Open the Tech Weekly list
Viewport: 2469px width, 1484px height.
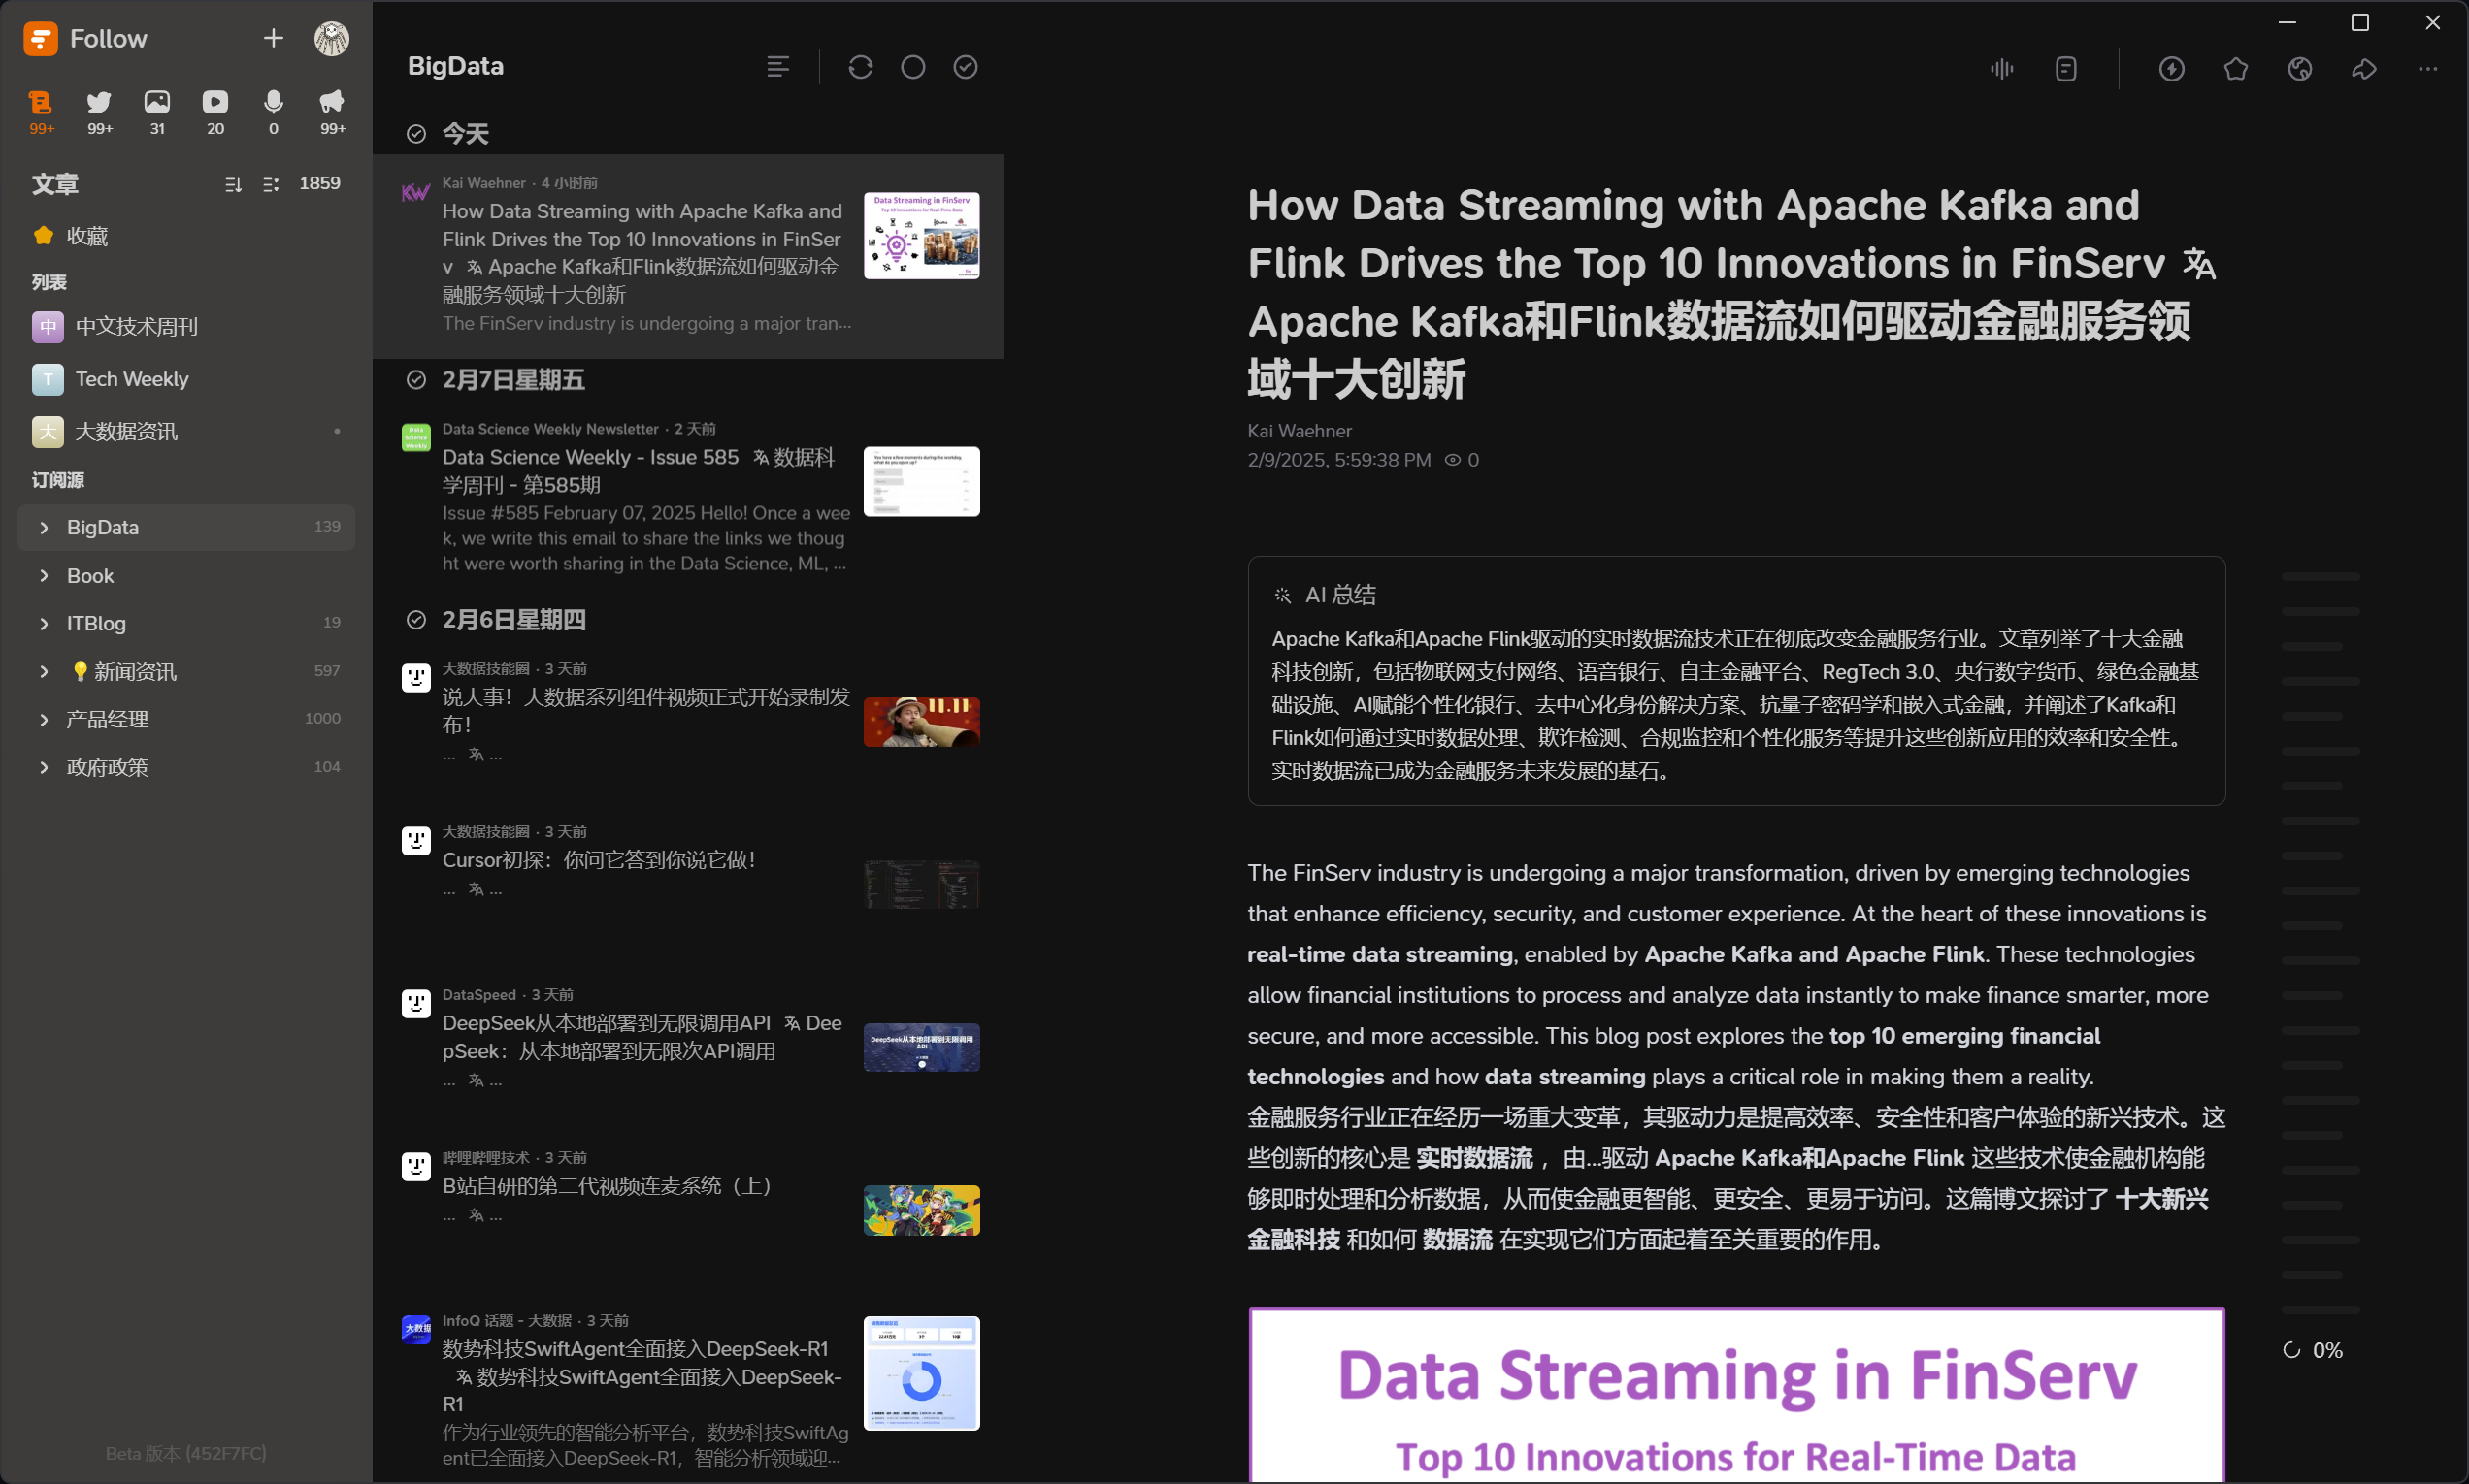(x=131, y=379)
